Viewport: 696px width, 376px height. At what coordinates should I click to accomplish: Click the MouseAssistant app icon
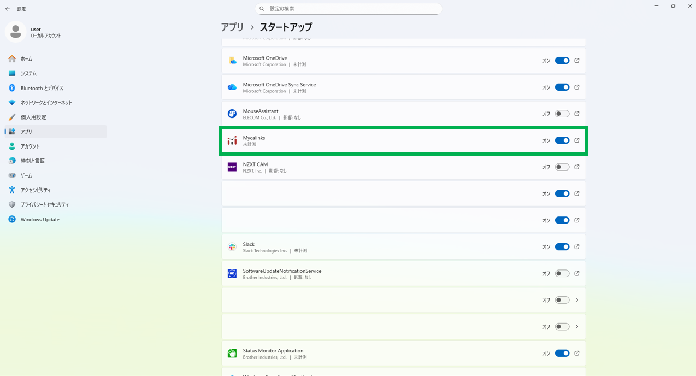[232, 114]
